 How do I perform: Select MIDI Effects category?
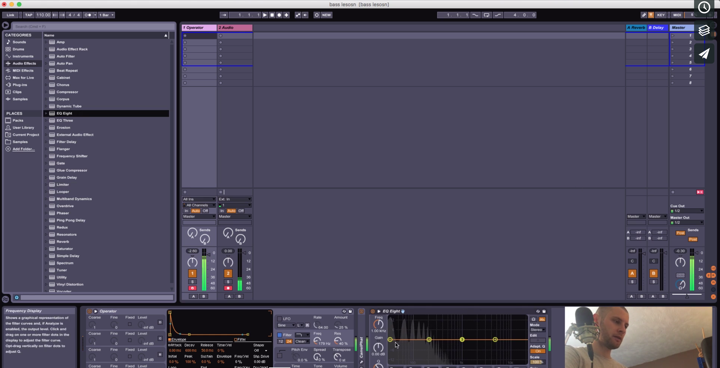[x=23, y=71]
